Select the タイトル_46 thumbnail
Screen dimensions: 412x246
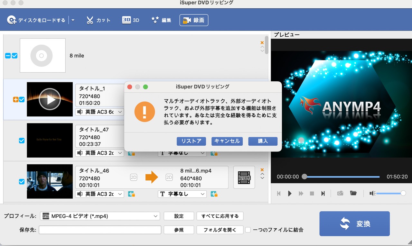(x=50, y=181)
